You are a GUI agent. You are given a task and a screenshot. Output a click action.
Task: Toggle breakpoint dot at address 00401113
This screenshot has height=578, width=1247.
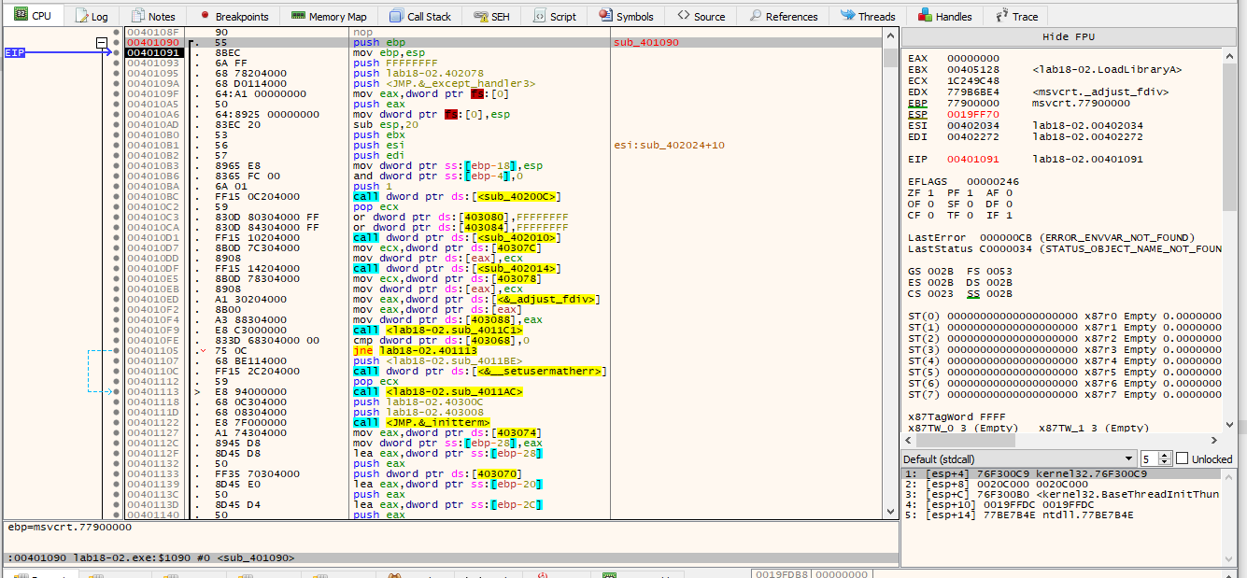pyautogui.click(x=117, y=392)
